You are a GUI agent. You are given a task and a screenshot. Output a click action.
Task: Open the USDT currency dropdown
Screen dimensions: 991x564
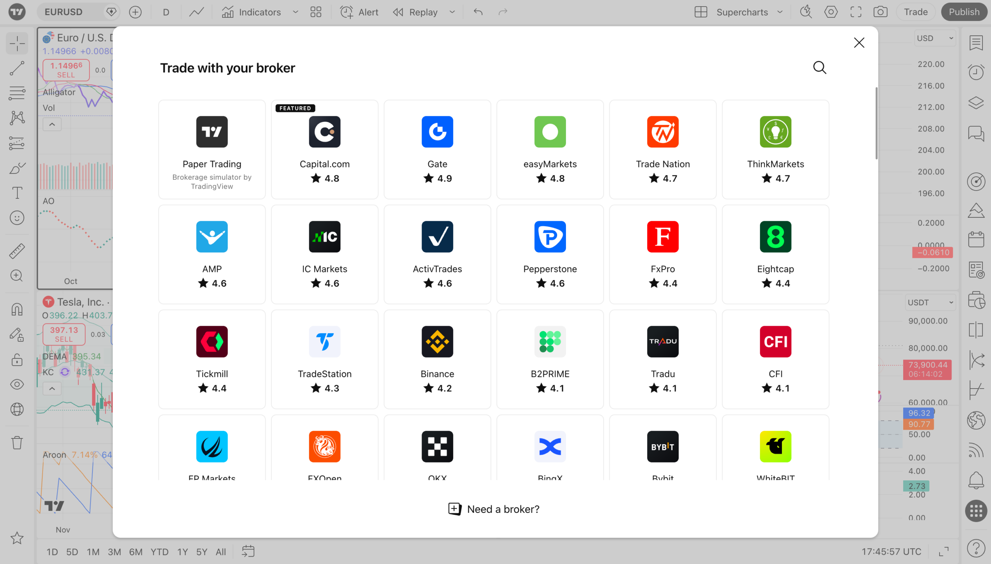[x=930, y=303]
